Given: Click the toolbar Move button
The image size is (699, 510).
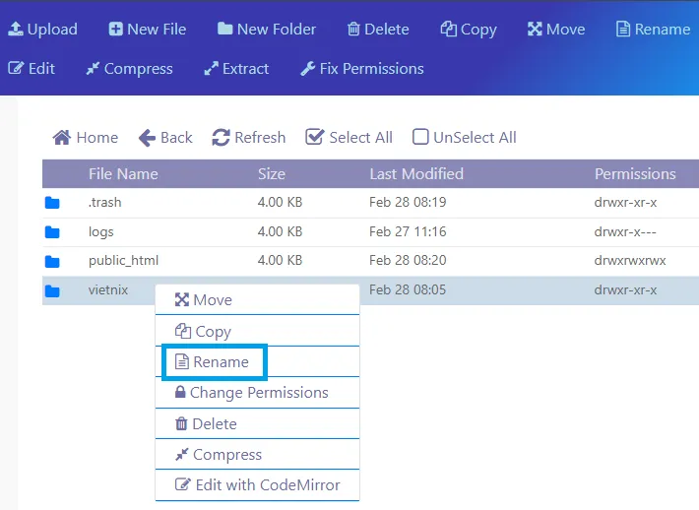Looking at the screenshot, I should [x=556, y=29].
